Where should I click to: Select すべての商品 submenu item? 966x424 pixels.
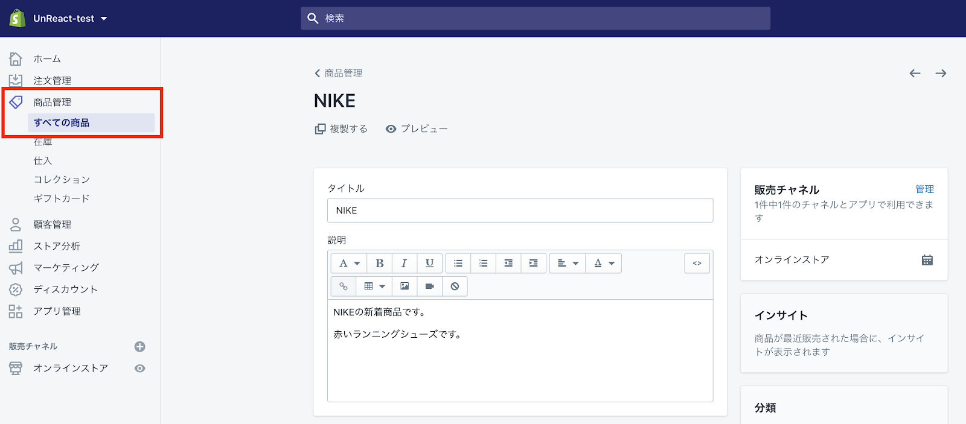tap(91, 122)
